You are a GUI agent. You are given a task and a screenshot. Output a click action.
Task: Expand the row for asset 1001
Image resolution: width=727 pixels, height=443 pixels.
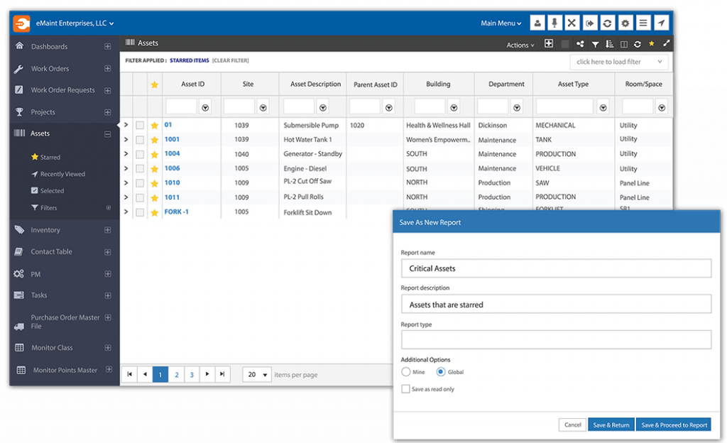click(x=126, y=140)
